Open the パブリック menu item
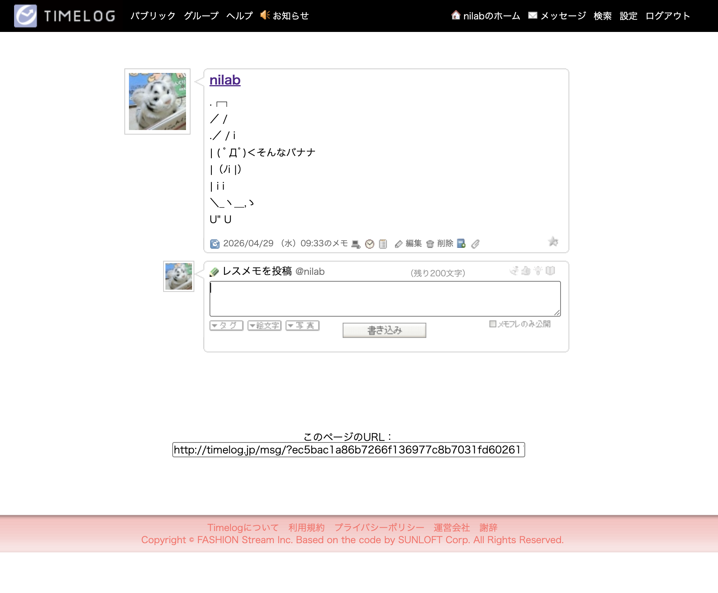This screenshot has width=718, height=593. point(153,16)
